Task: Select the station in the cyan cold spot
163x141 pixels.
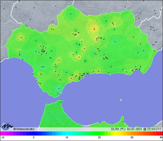Action: 59,89
